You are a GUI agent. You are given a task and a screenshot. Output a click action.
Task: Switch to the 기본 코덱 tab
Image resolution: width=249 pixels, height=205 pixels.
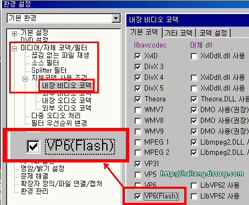coord(144,32)
